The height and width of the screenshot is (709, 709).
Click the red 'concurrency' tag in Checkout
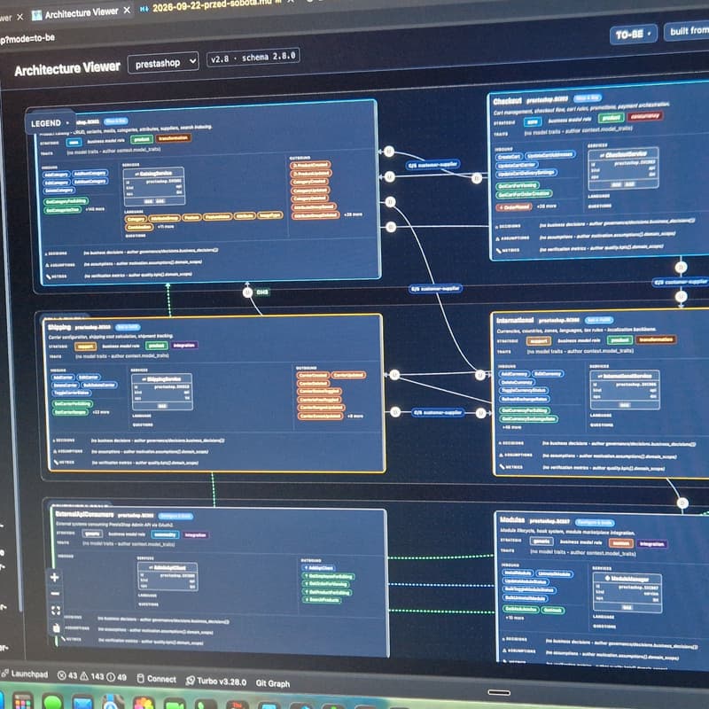pos(645,116)
